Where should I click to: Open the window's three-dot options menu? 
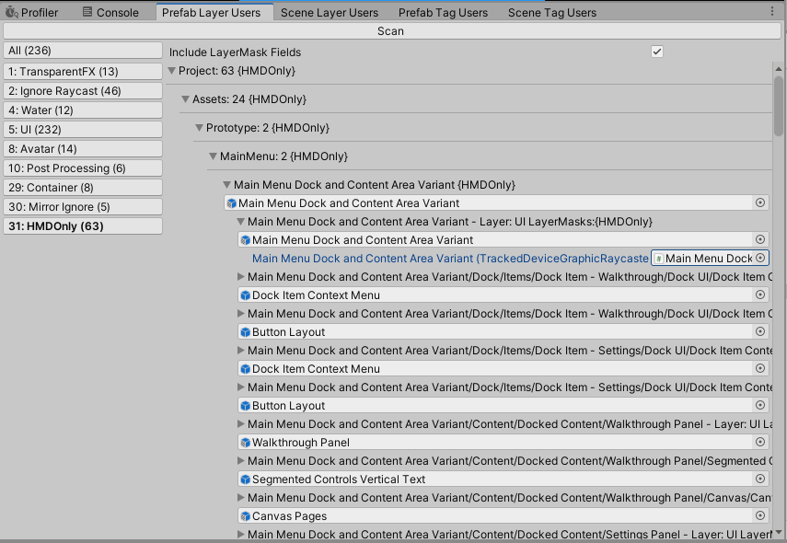(772, 11)
